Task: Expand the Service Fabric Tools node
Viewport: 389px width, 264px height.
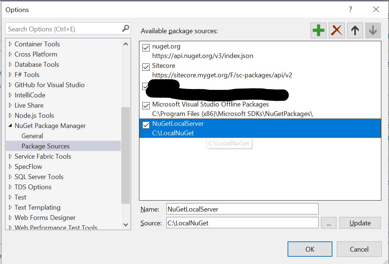Action: (x=10, y=156)
